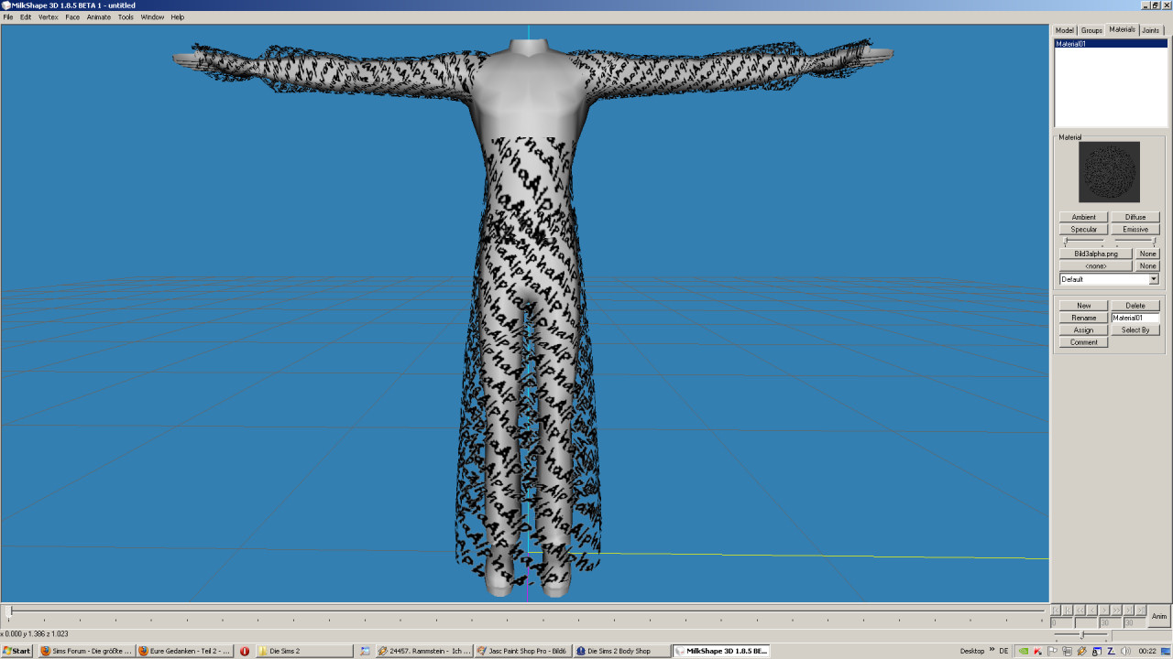1173x659 pixels.
Task: Click the material preview sphere thumbnail
Action: point(1110,172)
